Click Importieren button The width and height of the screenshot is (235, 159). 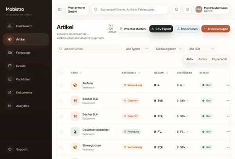click(187, 29)
